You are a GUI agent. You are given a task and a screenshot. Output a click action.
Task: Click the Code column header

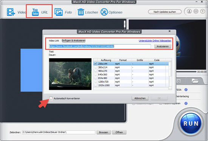157,60
